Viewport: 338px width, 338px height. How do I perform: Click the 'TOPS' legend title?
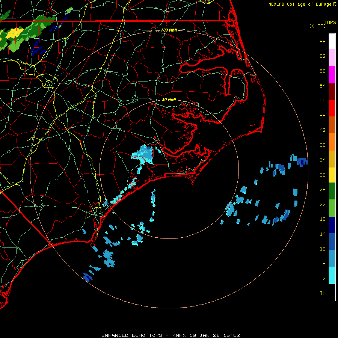[330, 22]
